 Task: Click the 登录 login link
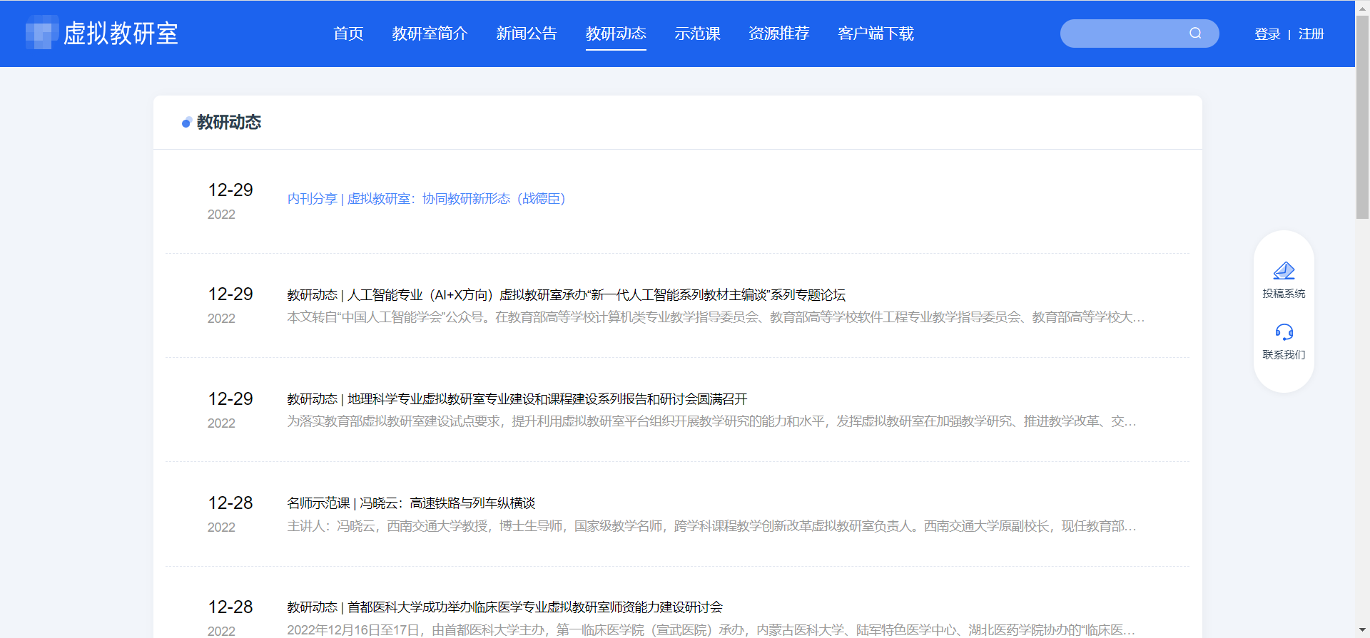tap(1267, 34)
